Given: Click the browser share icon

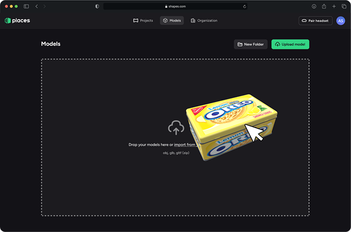Looking at the screenshot, I should tap(324, 6).
